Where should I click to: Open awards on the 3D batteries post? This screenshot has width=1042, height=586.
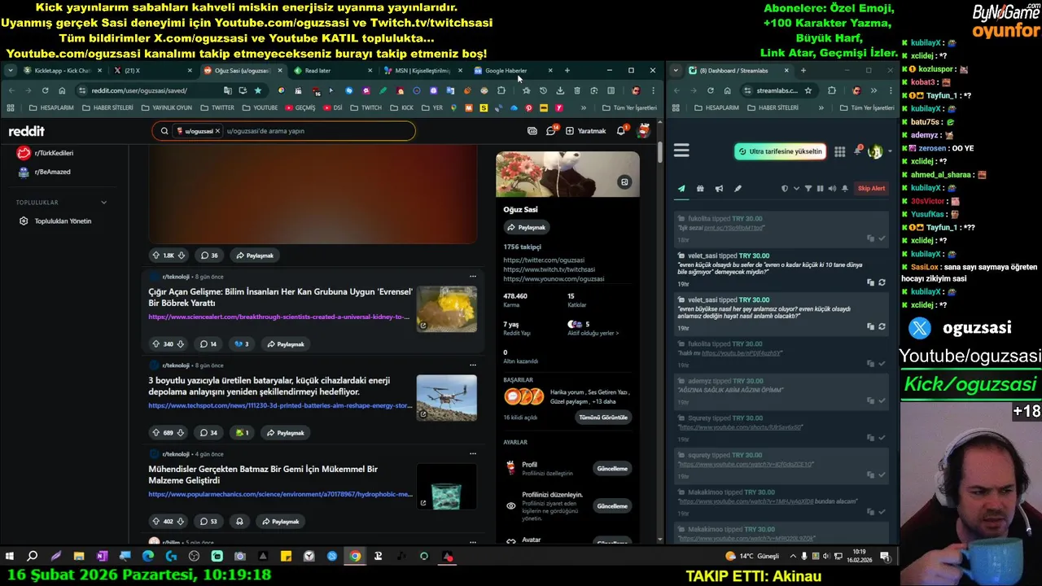[242, 432]
